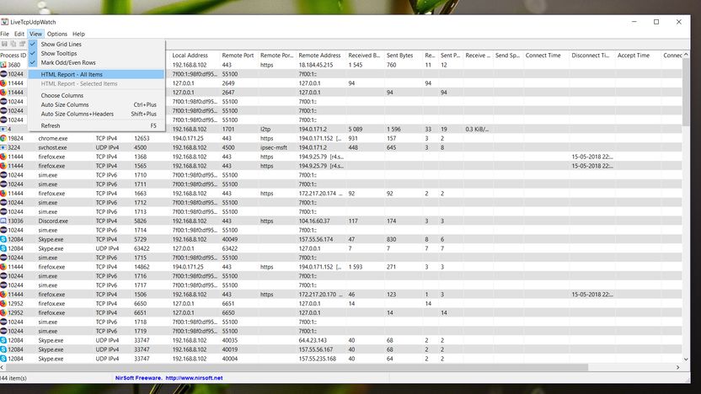Sort by the Remote Address column header

point(320,56)
